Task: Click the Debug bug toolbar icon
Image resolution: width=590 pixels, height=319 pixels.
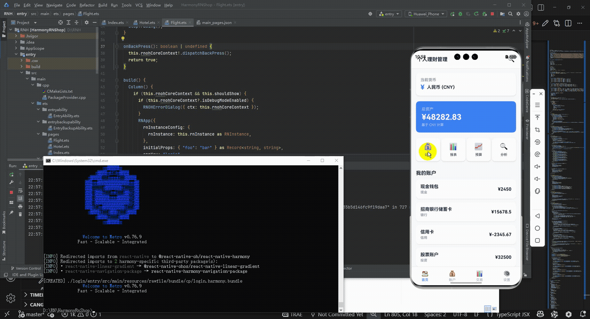Action: point(460,14)
